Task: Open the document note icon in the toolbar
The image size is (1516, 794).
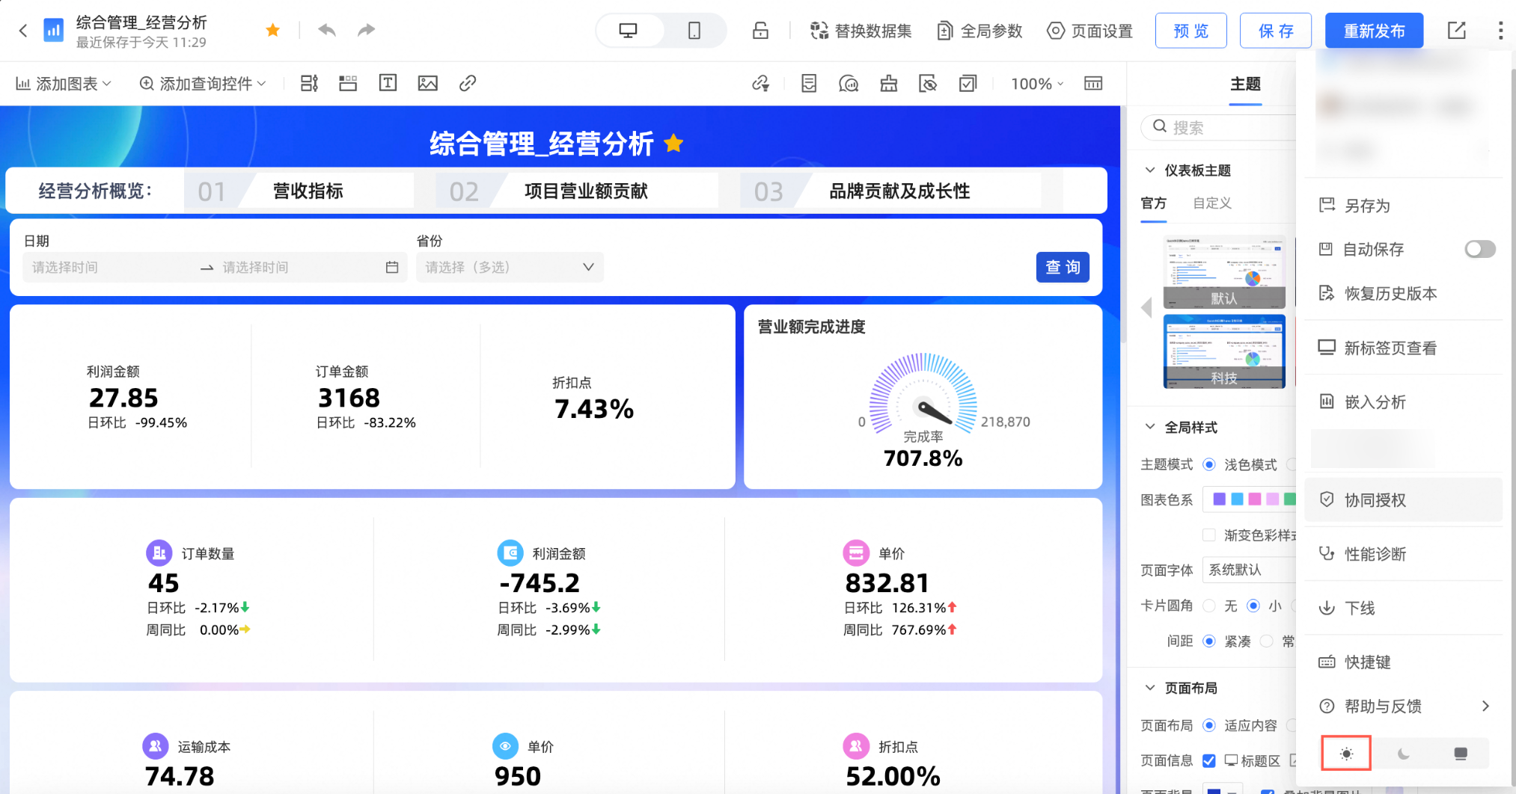Action: click(x=809, y=84)
